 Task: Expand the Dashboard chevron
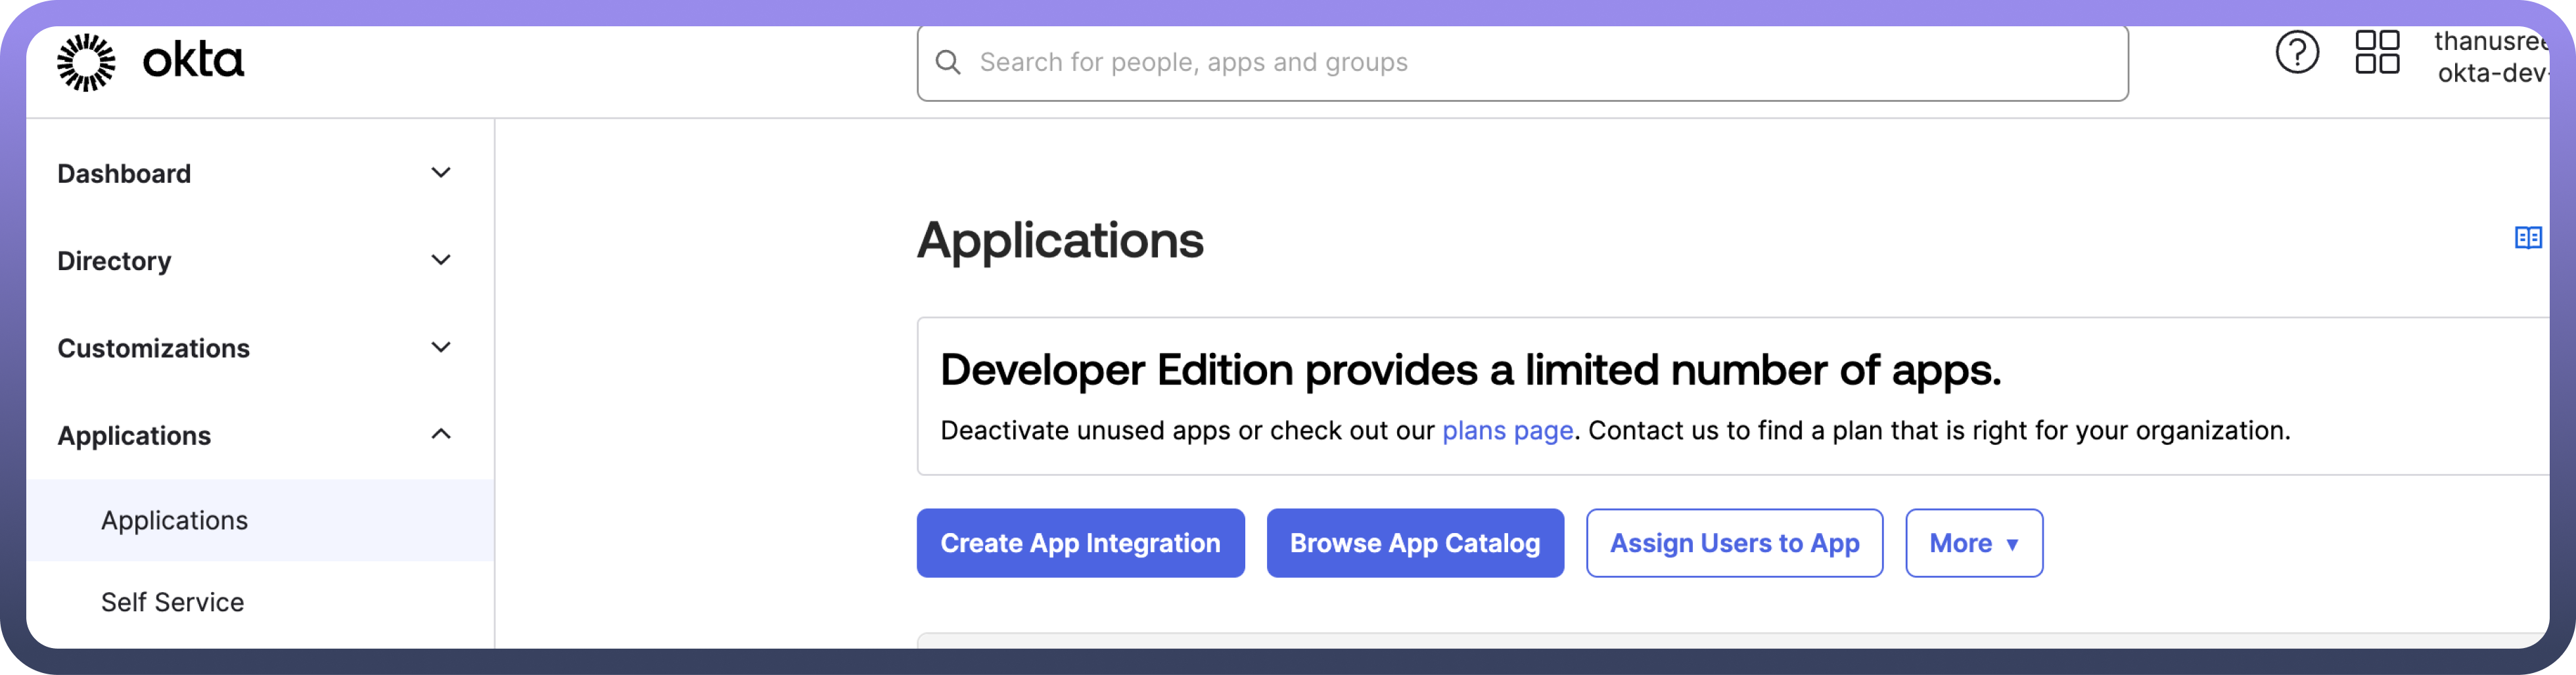click(x=440, y=173)
